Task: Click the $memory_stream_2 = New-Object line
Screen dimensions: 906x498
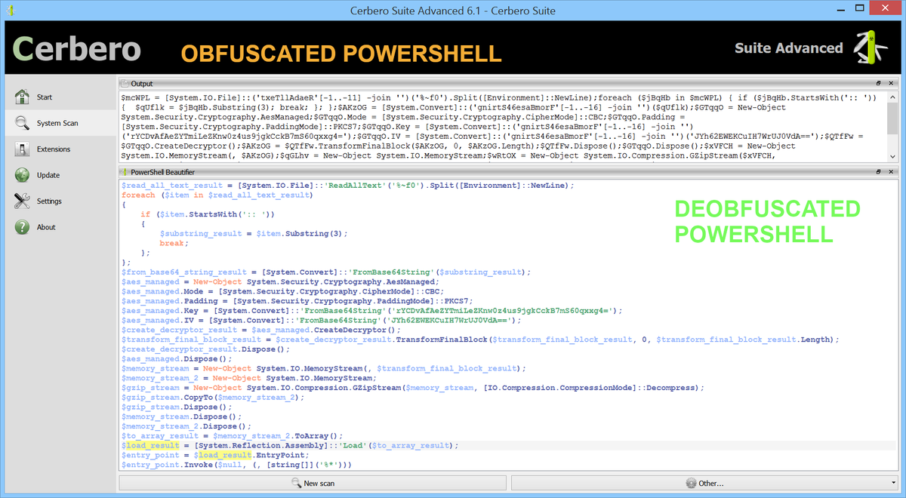Action: coord(248,378)
